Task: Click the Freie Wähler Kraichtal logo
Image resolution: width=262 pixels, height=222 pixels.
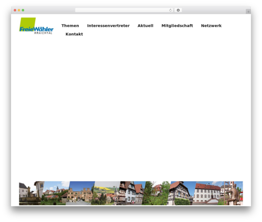Action: tap(36, 26)
